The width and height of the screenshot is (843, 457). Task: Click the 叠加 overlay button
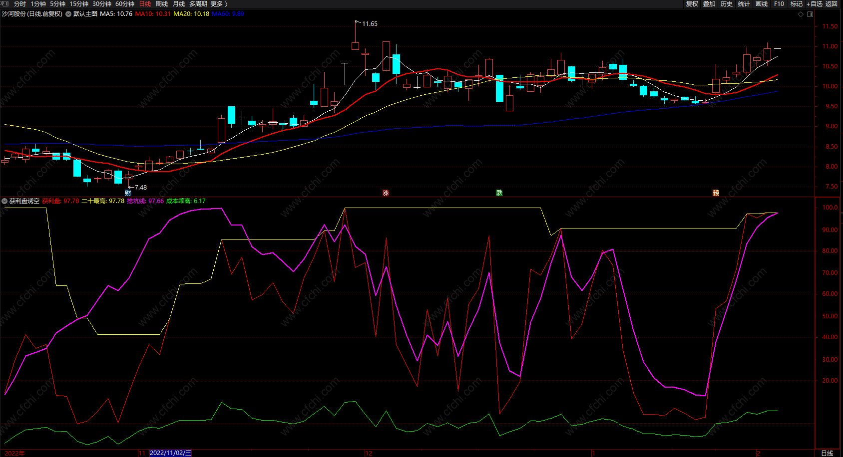pyautogui.click(x=709, y=4)
